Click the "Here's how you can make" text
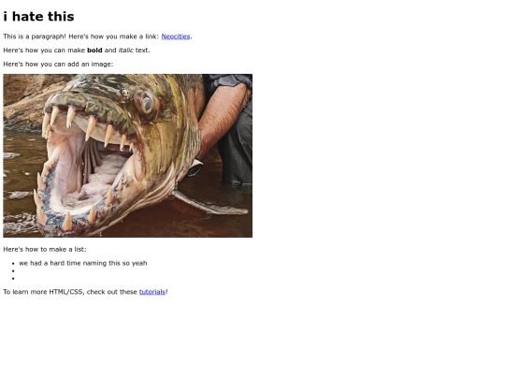The height and width of the screenshot is (379, 505). pos(44,51)
